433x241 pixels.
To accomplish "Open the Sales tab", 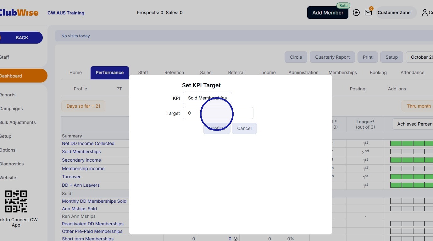I will (x=206, y=72).
